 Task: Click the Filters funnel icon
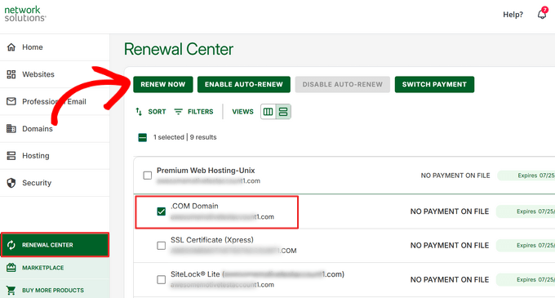click(179, 112)
